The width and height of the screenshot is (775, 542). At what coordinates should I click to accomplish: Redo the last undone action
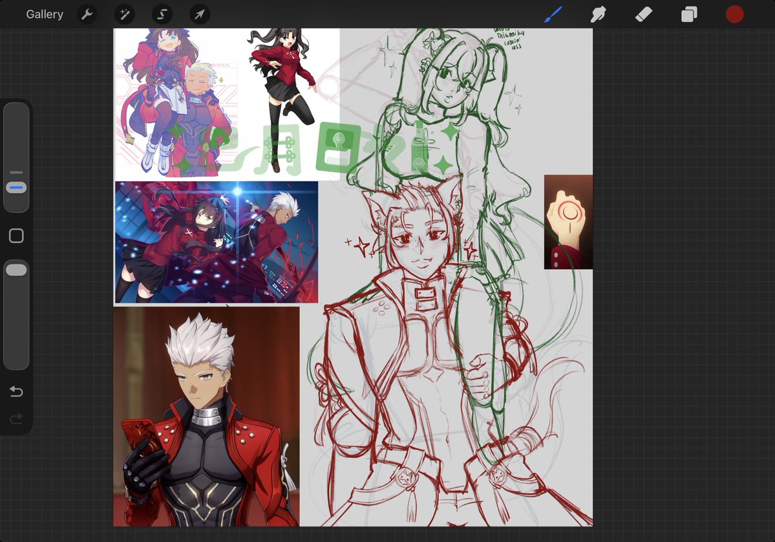click(x=16, y=419)
